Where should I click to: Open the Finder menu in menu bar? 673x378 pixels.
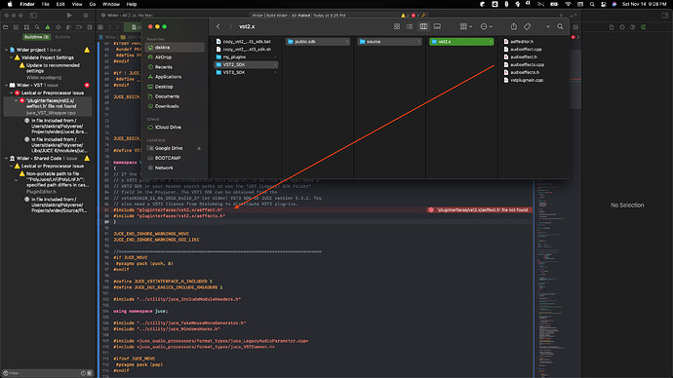[27, 4]
